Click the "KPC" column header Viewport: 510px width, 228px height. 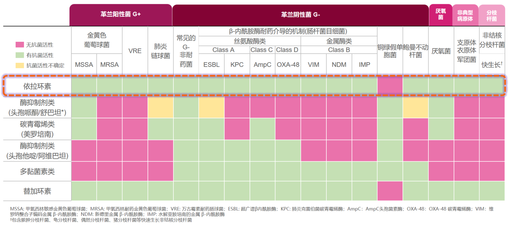point(237,65)
